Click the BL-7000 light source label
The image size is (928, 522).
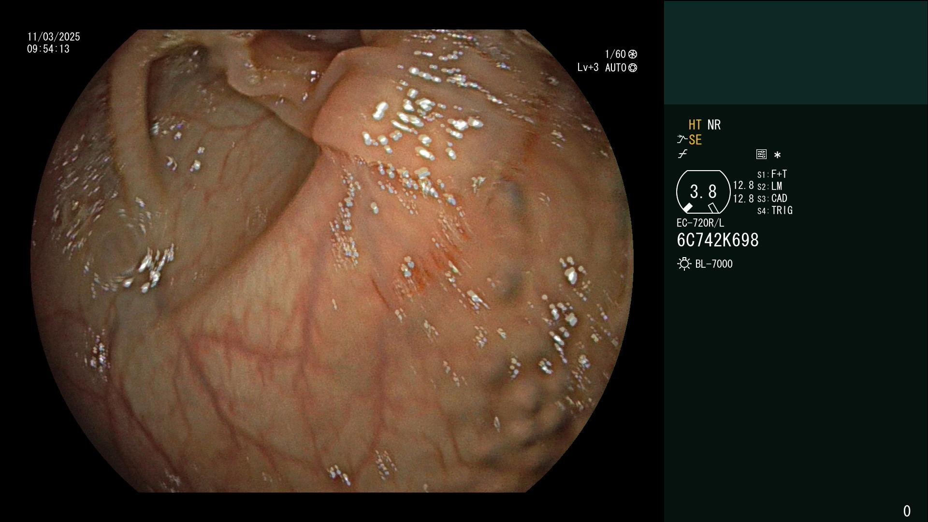click(x=714, y=264)
